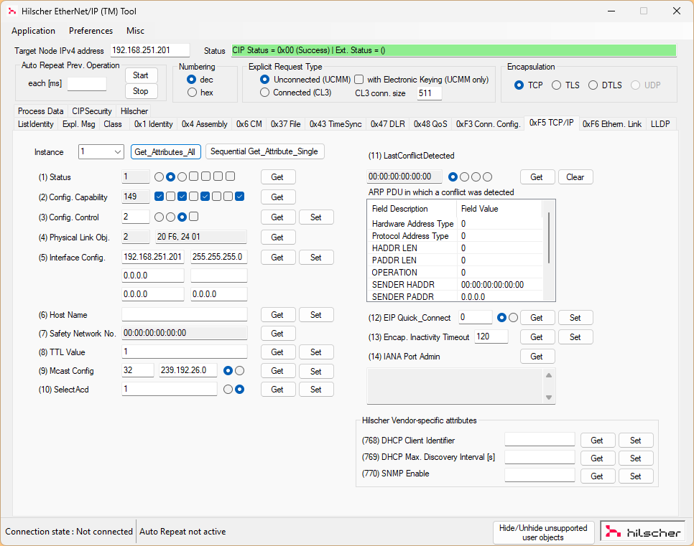The height and width of the screenshot is (546, 694).
Task: Click the Mcast Config address field 239.192.26.0
Action: click(188, 370)
